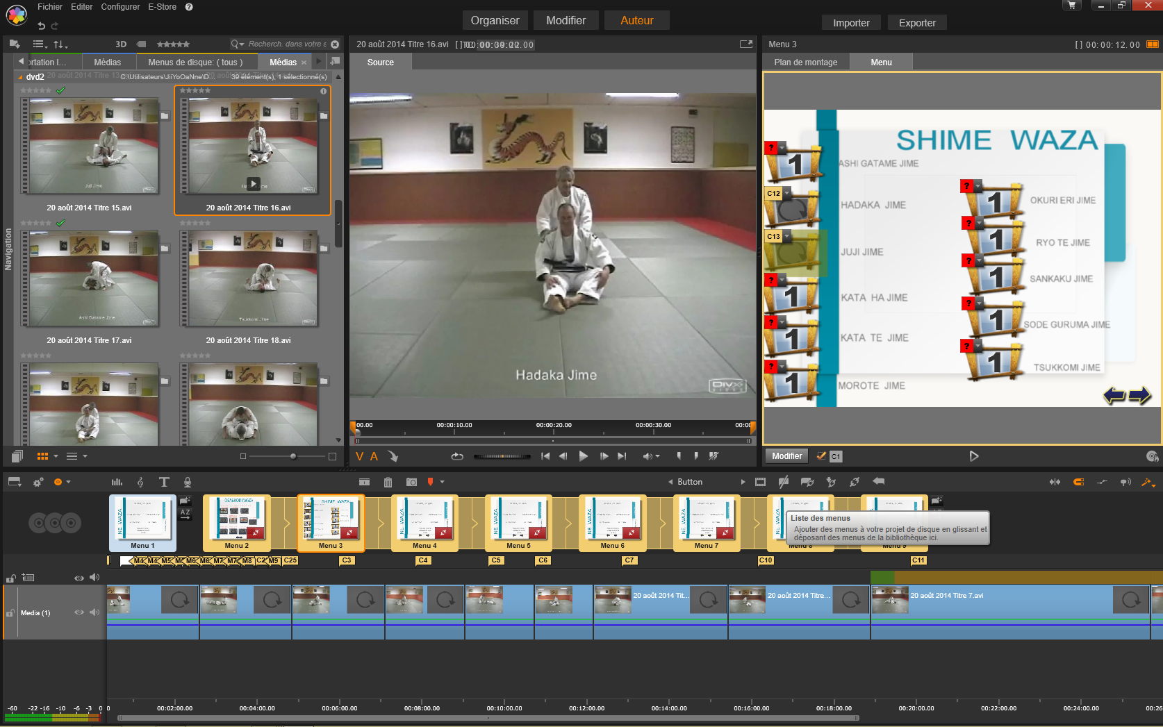Toggle loop playback in player
Image resolution: width=1163 pixels, height=727 pixels.
[456, 456]
